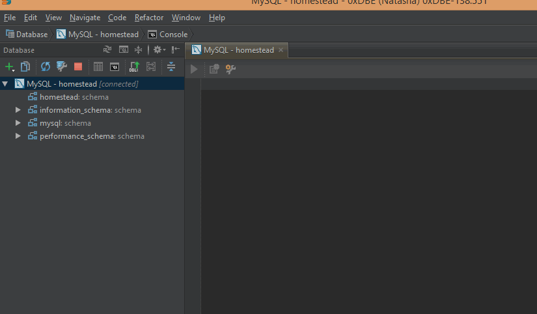
Task: Click the red Disconnect stop icon
Action: (x=78, y=66)
